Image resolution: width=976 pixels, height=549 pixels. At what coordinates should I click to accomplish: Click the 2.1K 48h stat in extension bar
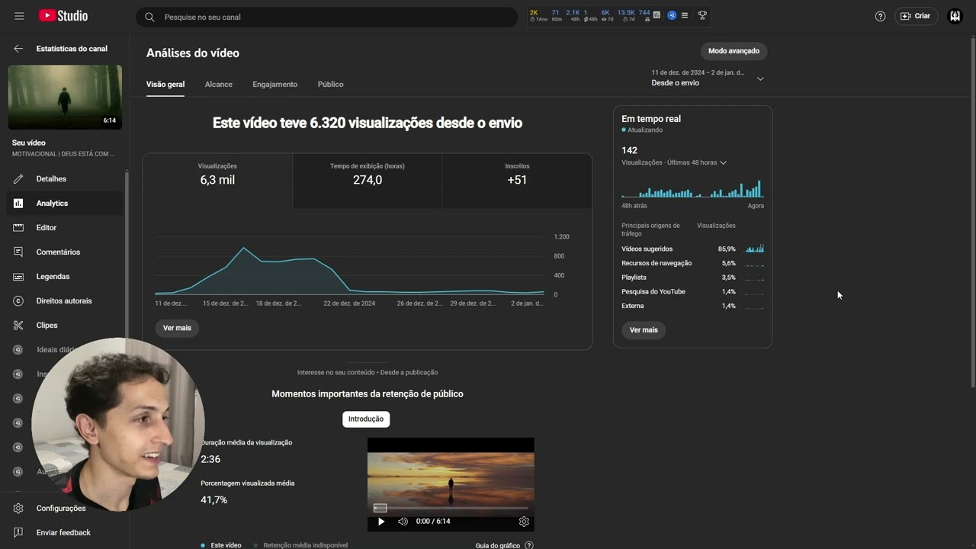pos(573,15)
